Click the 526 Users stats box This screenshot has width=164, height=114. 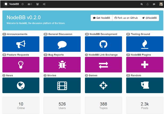tap(62, 105)
